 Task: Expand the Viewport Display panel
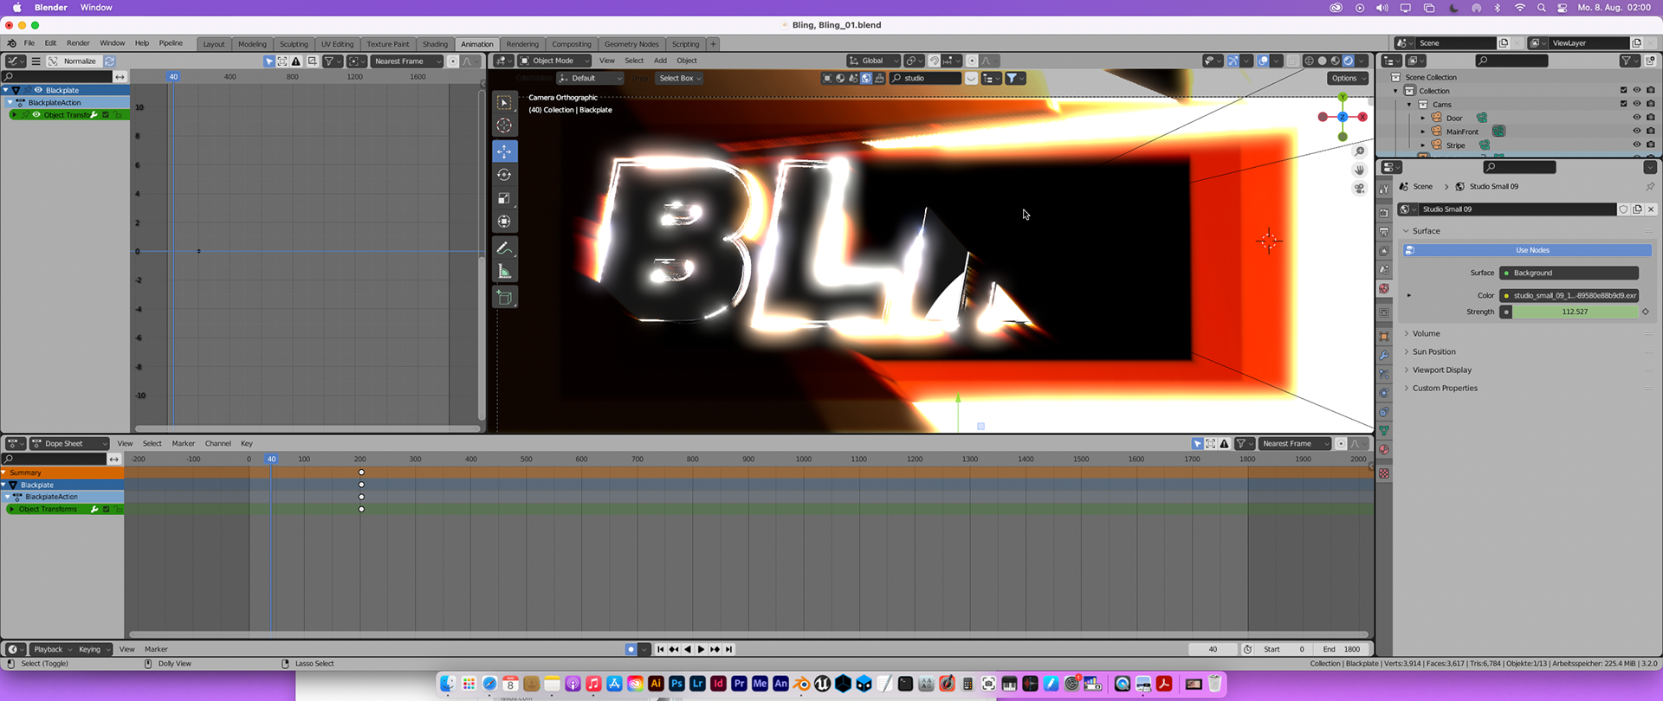[1441, 370]
